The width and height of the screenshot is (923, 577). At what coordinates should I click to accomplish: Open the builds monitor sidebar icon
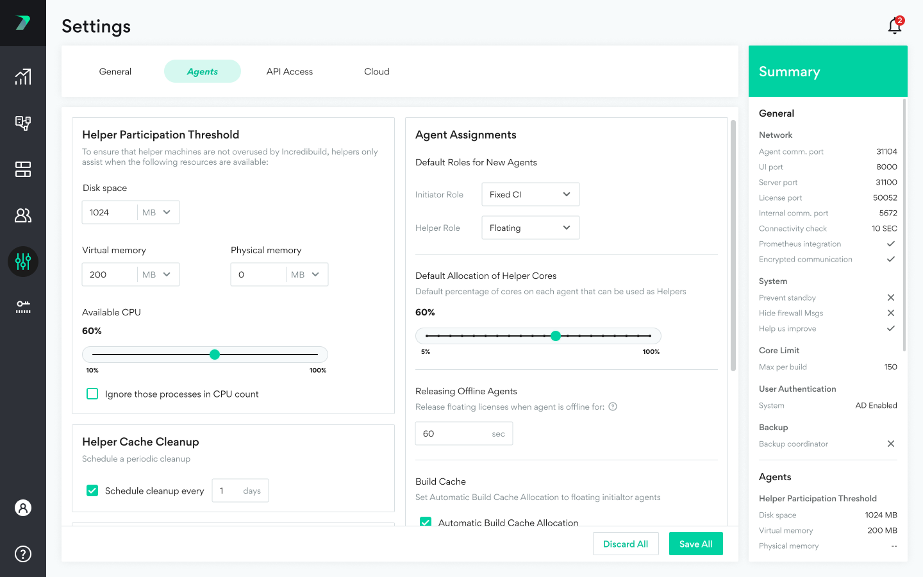(23, 123)
